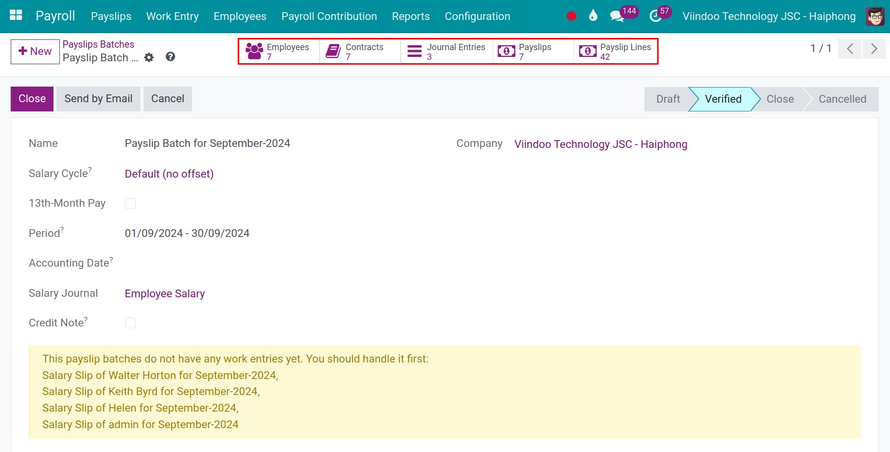
Task: Expand the Reports menu
Action: click(x=410, y=16)
